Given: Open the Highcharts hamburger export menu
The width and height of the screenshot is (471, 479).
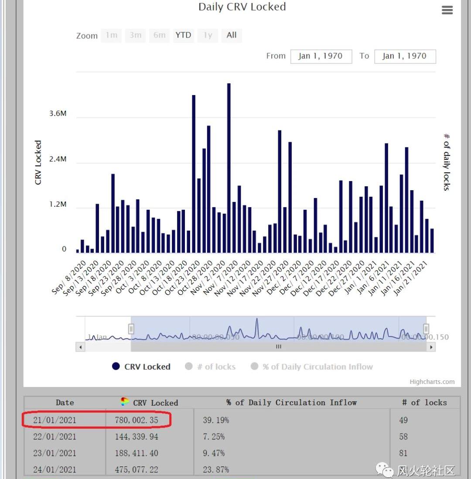Looking at the screenshot, I should point(447,10).
